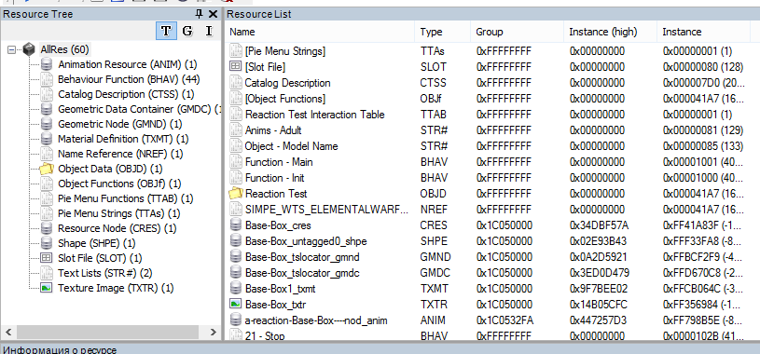
Task: Click the Reaction Test OBJD folder icon
Action: pos(235,194)
